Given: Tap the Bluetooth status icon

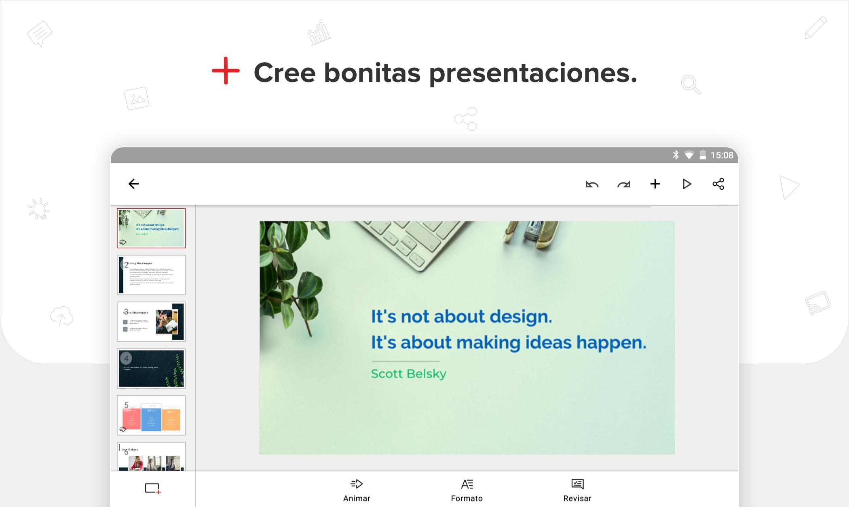Looking at the screenshot, I should point(675,155).
